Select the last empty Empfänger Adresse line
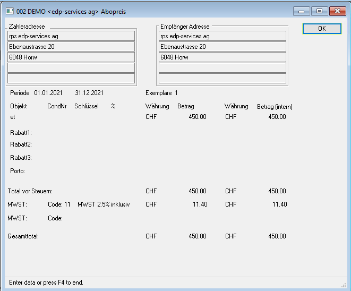 pos(222,79)
